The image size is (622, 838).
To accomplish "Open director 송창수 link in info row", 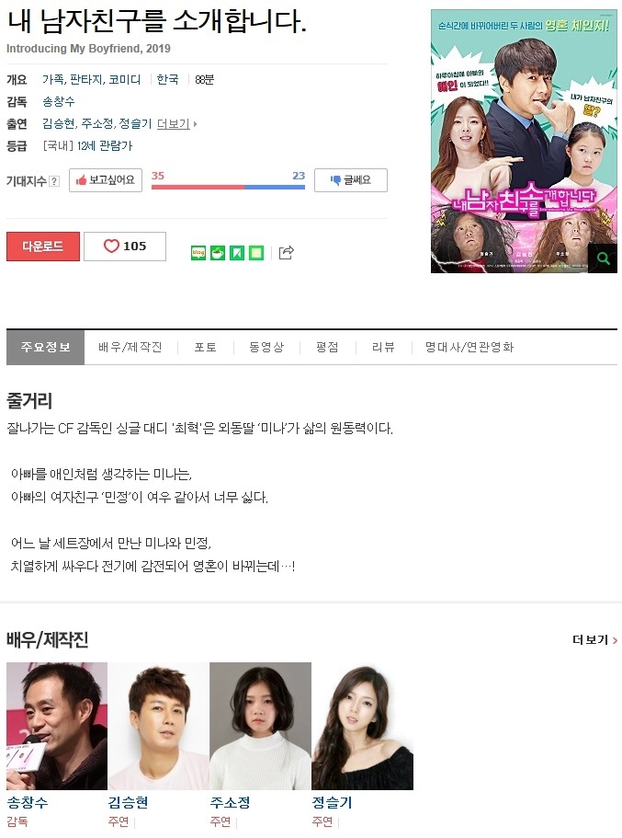I will (x=59, y=101).
